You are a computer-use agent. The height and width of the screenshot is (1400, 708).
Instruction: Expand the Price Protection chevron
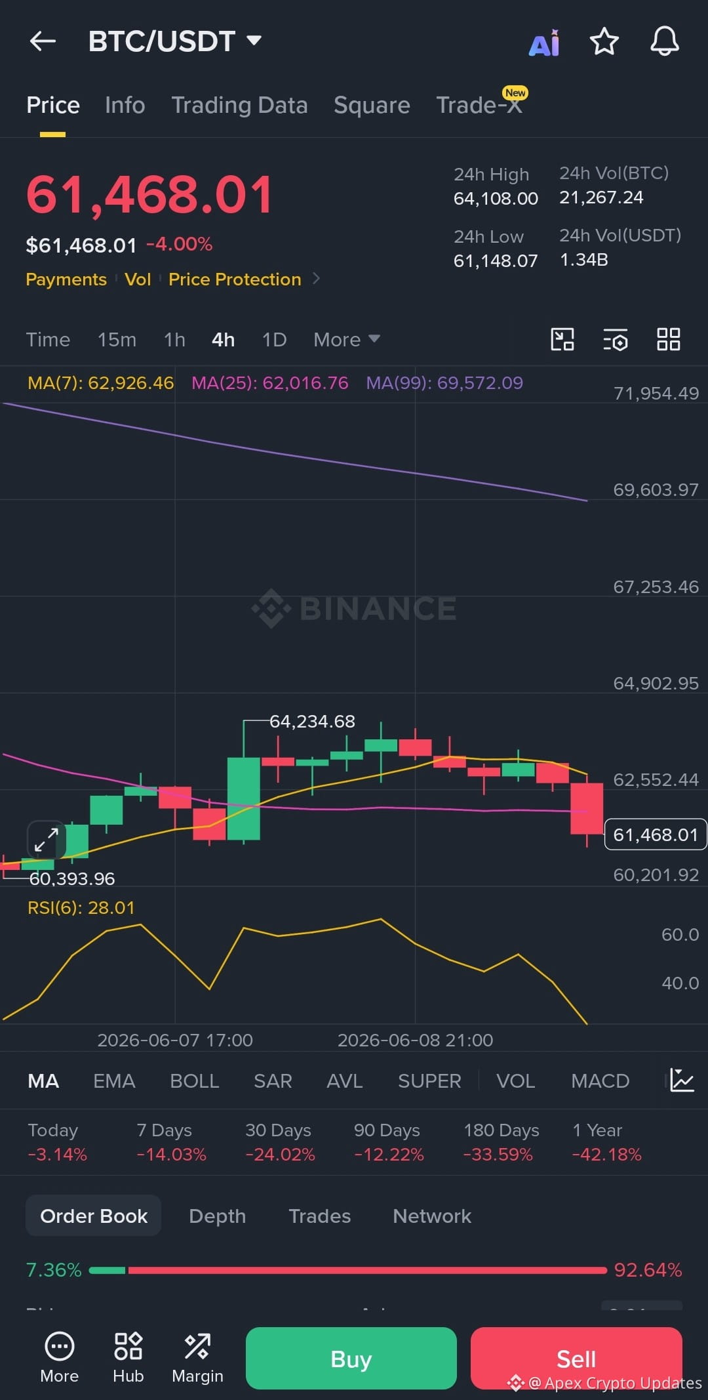[x=317, y=279]
